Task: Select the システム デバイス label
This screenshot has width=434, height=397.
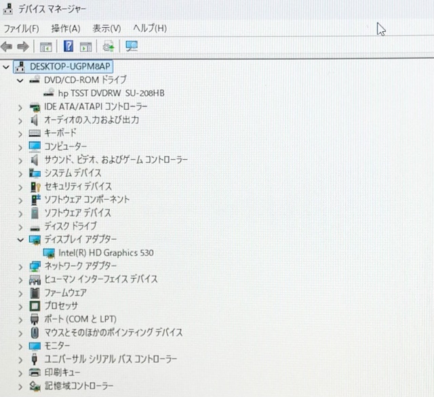Action: pyautogui.click(x=73, y=173)
